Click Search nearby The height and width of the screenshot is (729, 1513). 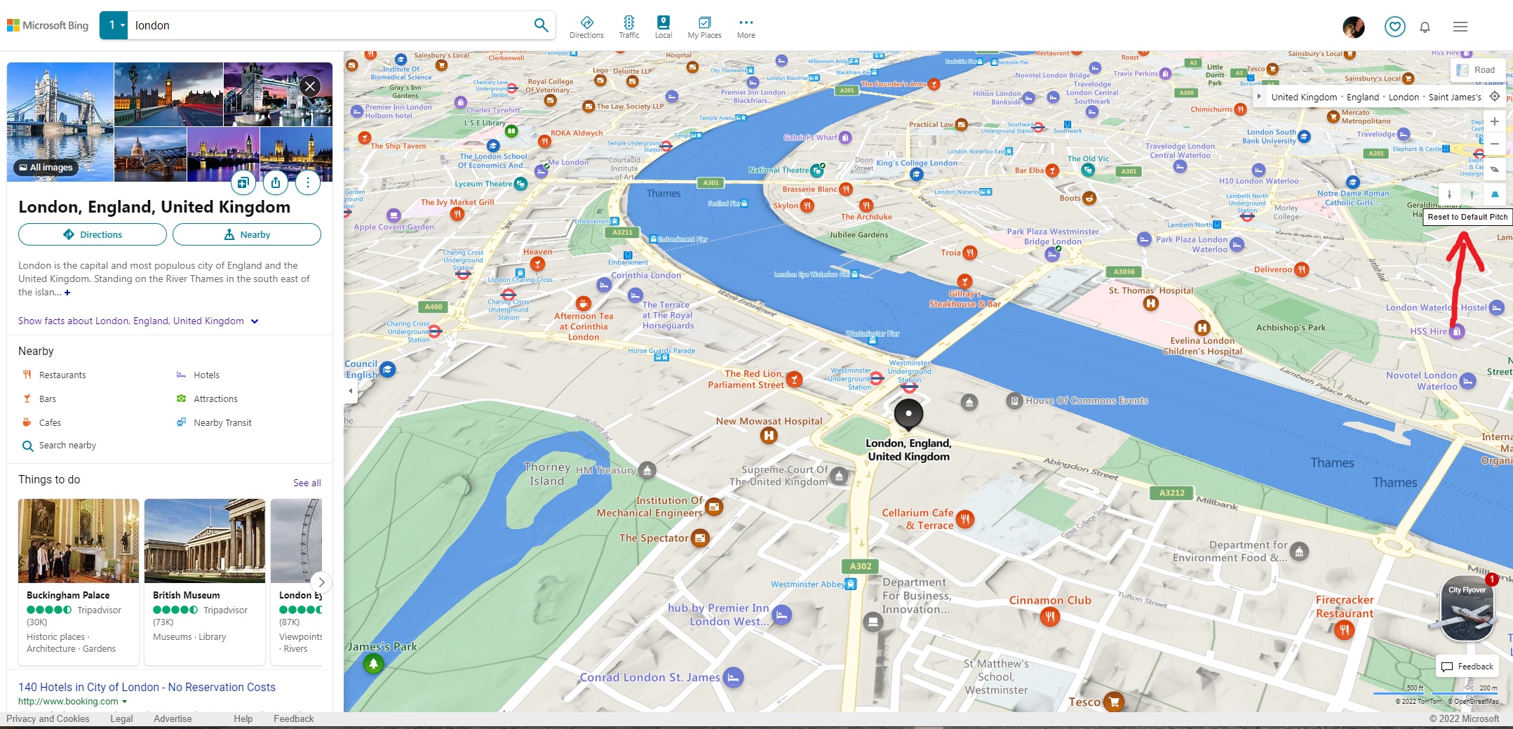pos(60,446)
